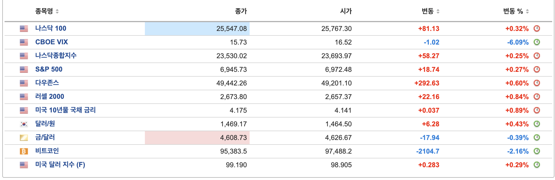The image size is (555, 180).
Task: Open the S&P 500 link
Action: click(49, 69)
